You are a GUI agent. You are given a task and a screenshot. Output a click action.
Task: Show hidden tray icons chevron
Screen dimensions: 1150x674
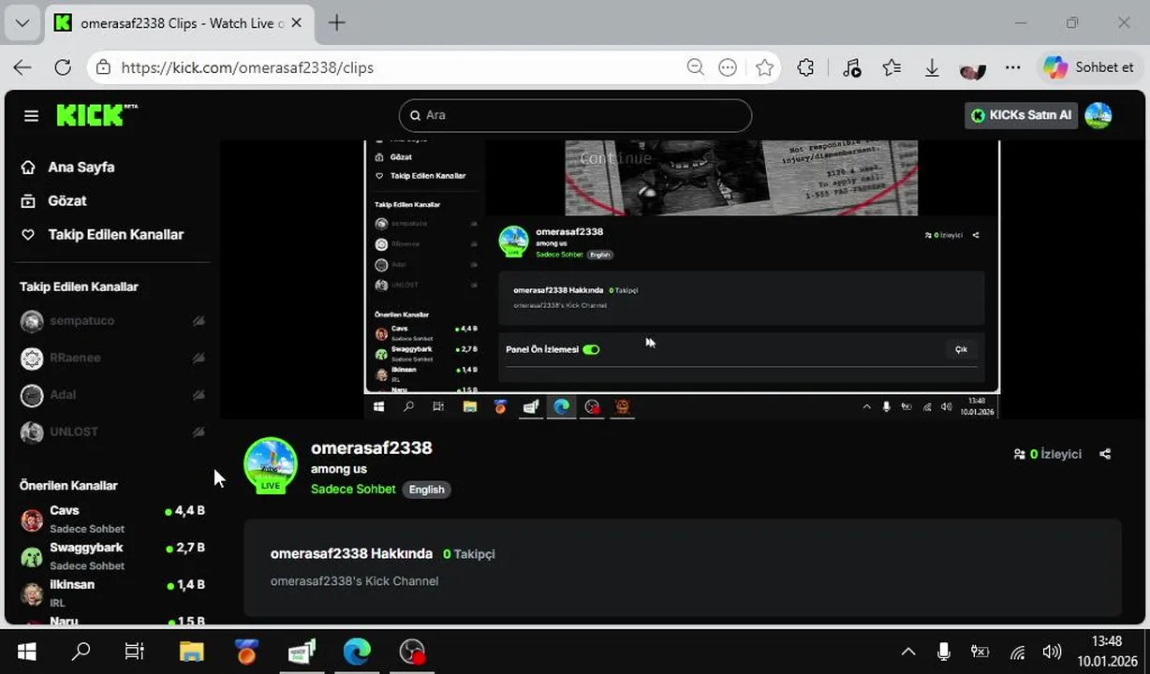coord(907,652)
